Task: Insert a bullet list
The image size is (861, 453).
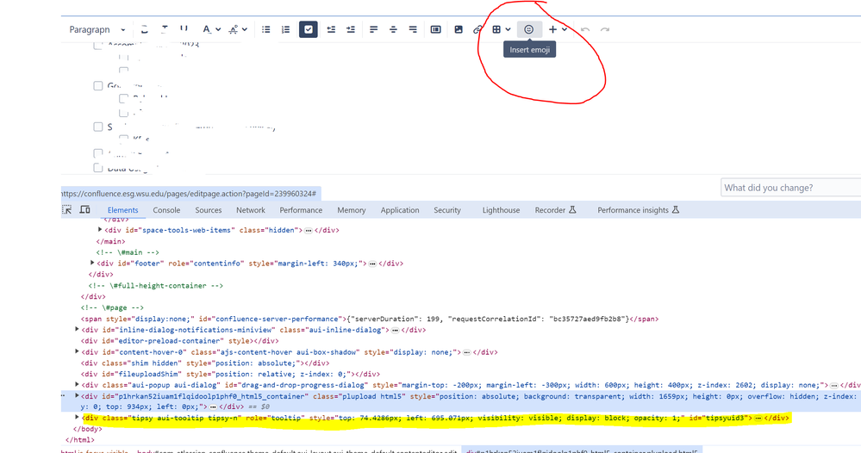Action: click(266, 29)
